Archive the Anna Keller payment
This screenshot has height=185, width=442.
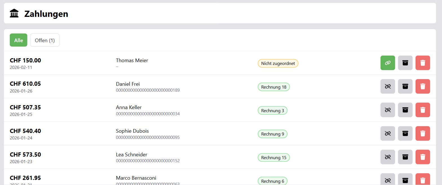click(x=405, y=110)
